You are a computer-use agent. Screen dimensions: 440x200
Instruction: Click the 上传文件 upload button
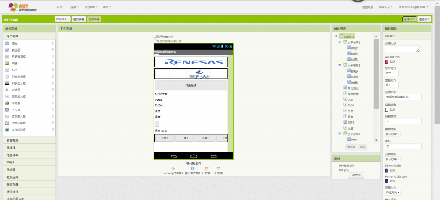(x=356, y=175)
